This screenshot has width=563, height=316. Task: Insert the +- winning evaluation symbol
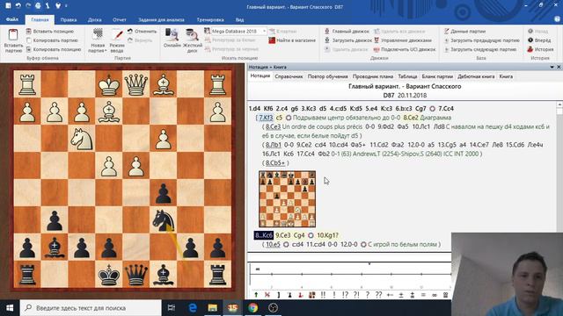pyautogui.click(x=390, y=295)
